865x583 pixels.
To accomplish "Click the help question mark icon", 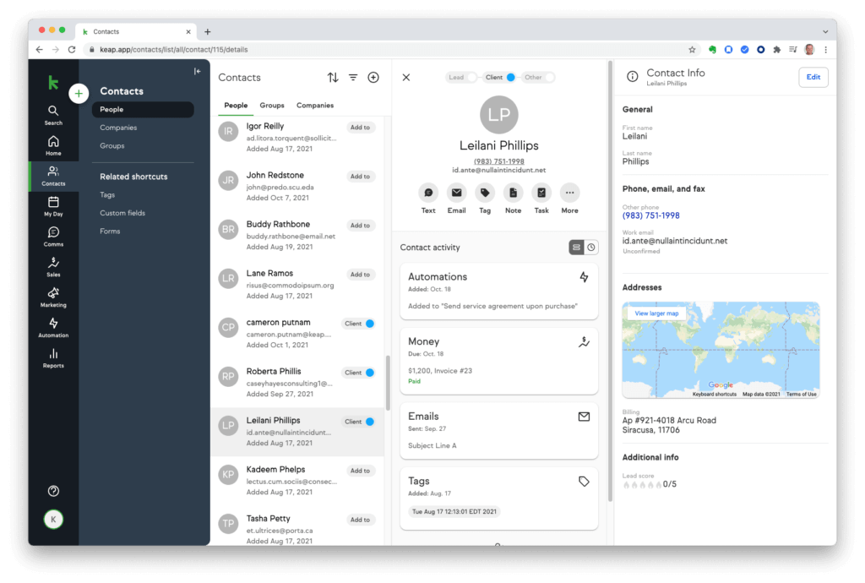I will pos(53,491).
